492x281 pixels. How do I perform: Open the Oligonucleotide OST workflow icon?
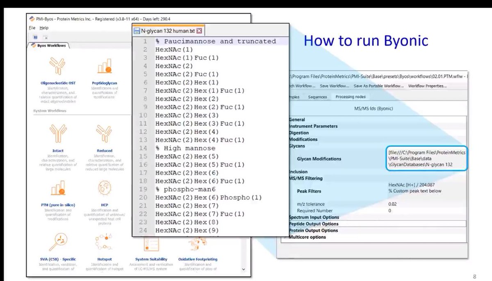click(x=58, y=66)
